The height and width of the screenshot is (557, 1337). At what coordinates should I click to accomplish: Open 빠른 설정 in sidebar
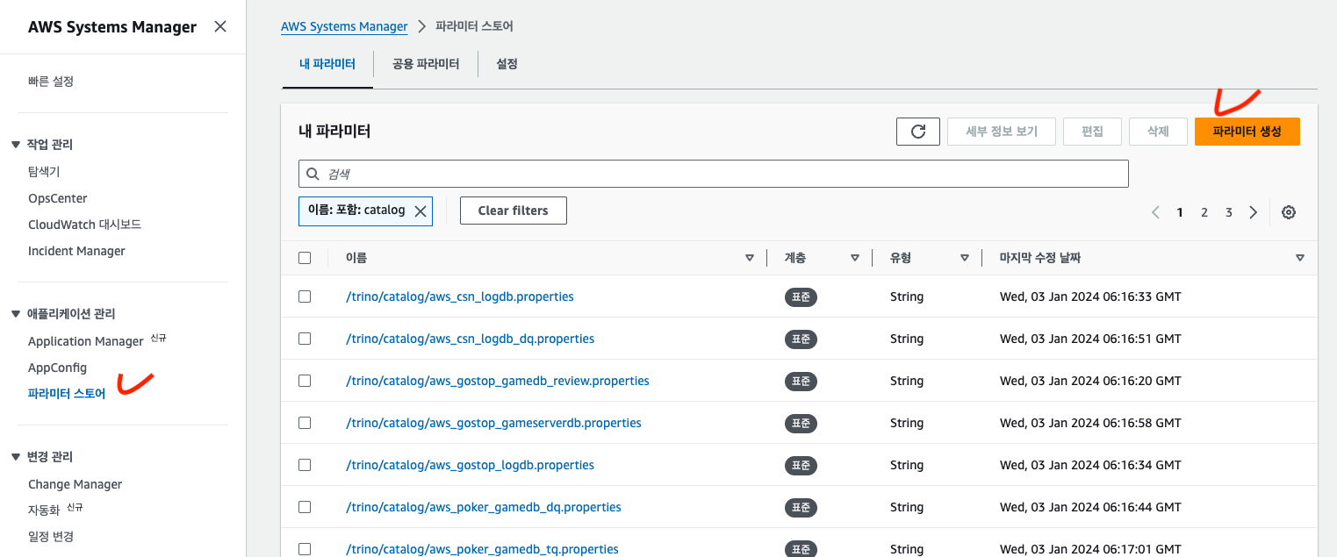tap(51, 82)
